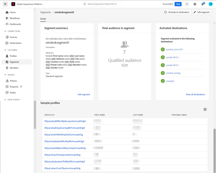Open the user profile avatar
216x173 pixels.
coord(211,4)
